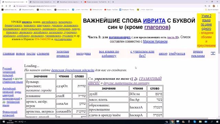Open File Explorer folder in taskbar
Image resolution: width=220 pixels, height=124 pixels.
[200, 122]
